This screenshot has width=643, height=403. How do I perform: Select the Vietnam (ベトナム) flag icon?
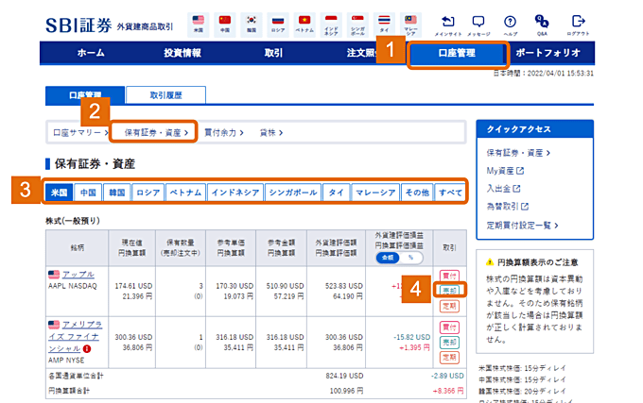coord(304,25)
